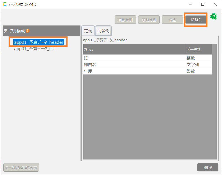
Task: Click the application icon in the title bar
Action: (x=4, y=4)
